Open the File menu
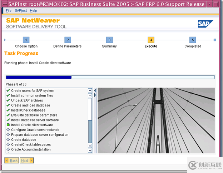This screenshot has width=223, height=173. (x=9, y=10)
